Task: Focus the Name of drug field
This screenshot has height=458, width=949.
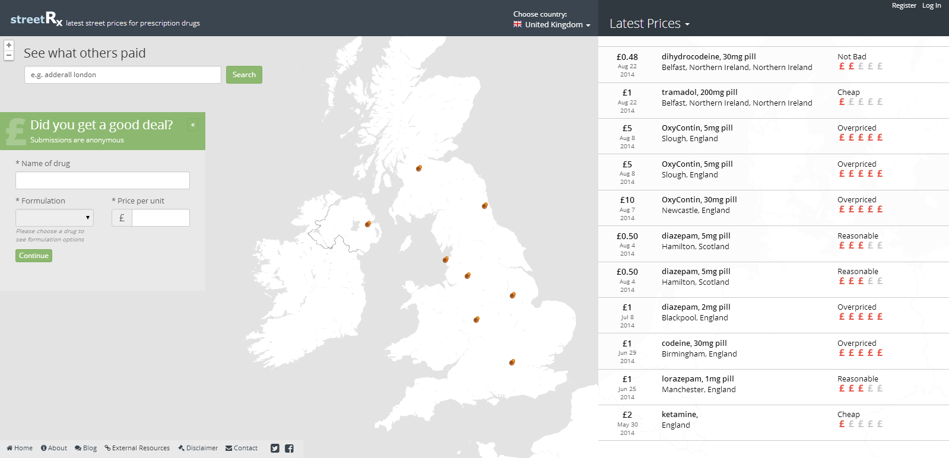Action: click(103, 180)
